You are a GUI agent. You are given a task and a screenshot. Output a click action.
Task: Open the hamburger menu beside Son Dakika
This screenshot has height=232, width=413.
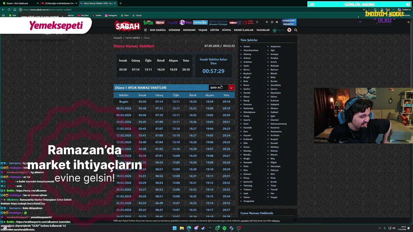145,30
